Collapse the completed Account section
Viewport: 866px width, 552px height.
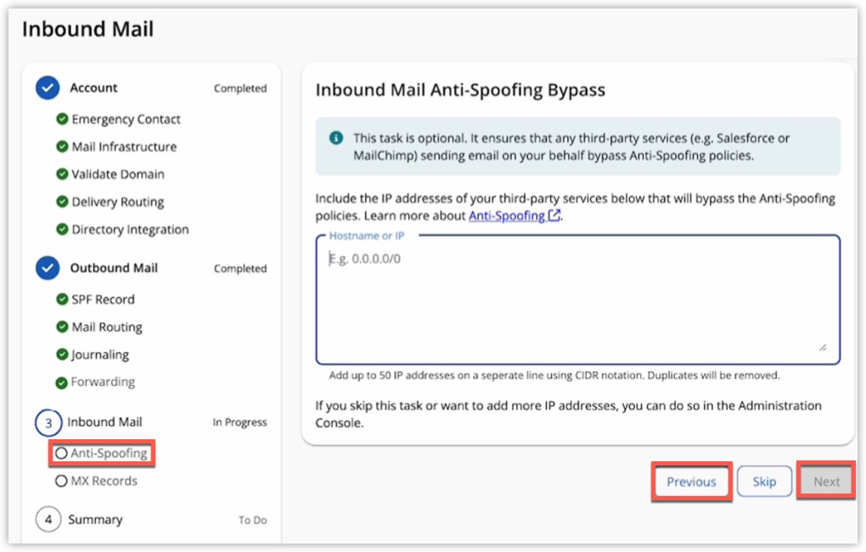pyautogui.click(x=93, y=87)
